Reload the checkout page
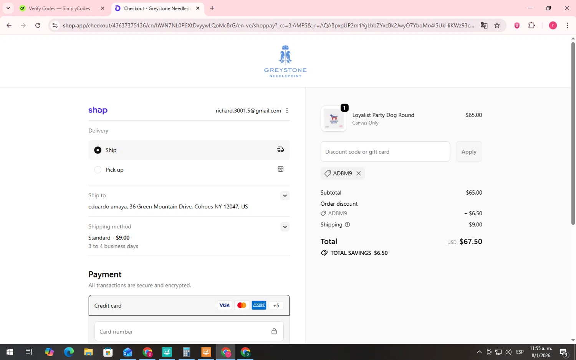This screenshot has width=576, height=360. tap(38, 25)
